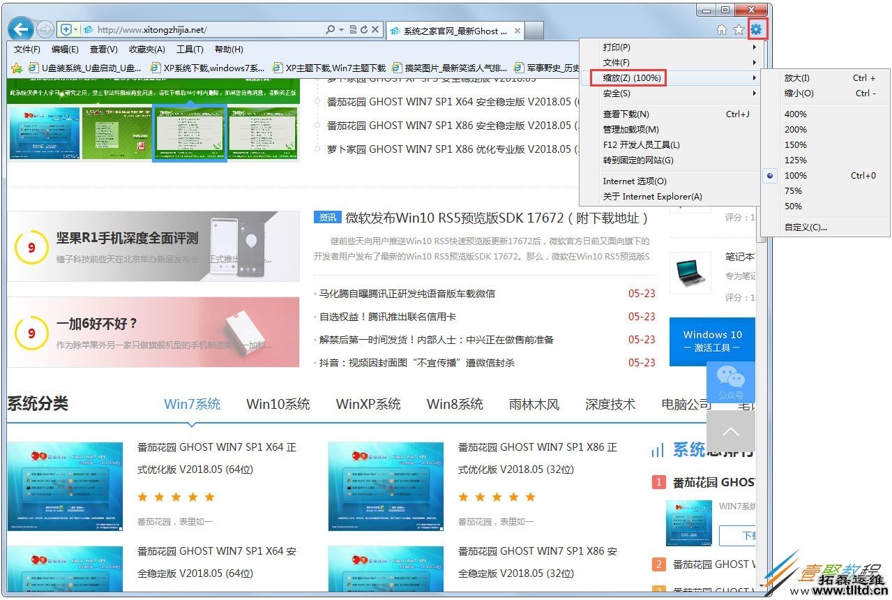Open search with the magnifier icon in address bar
892x600 pixels.
tap(330, 30)
